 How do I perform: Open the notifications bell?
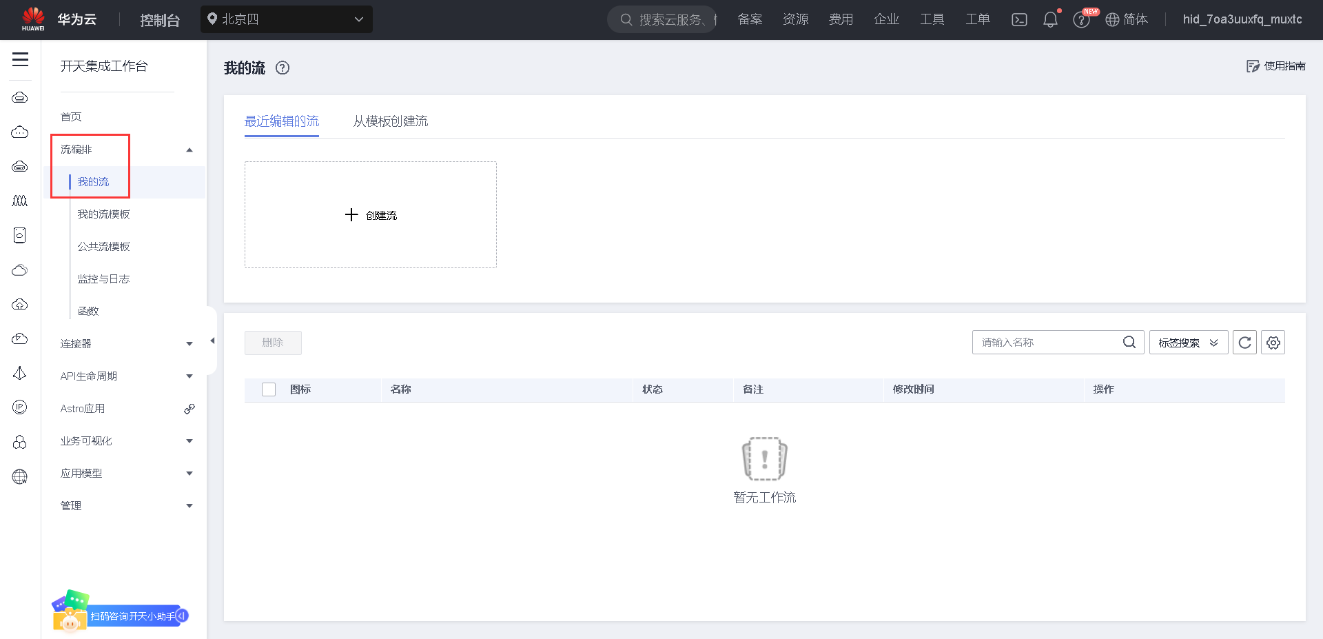pos(1050,19)
